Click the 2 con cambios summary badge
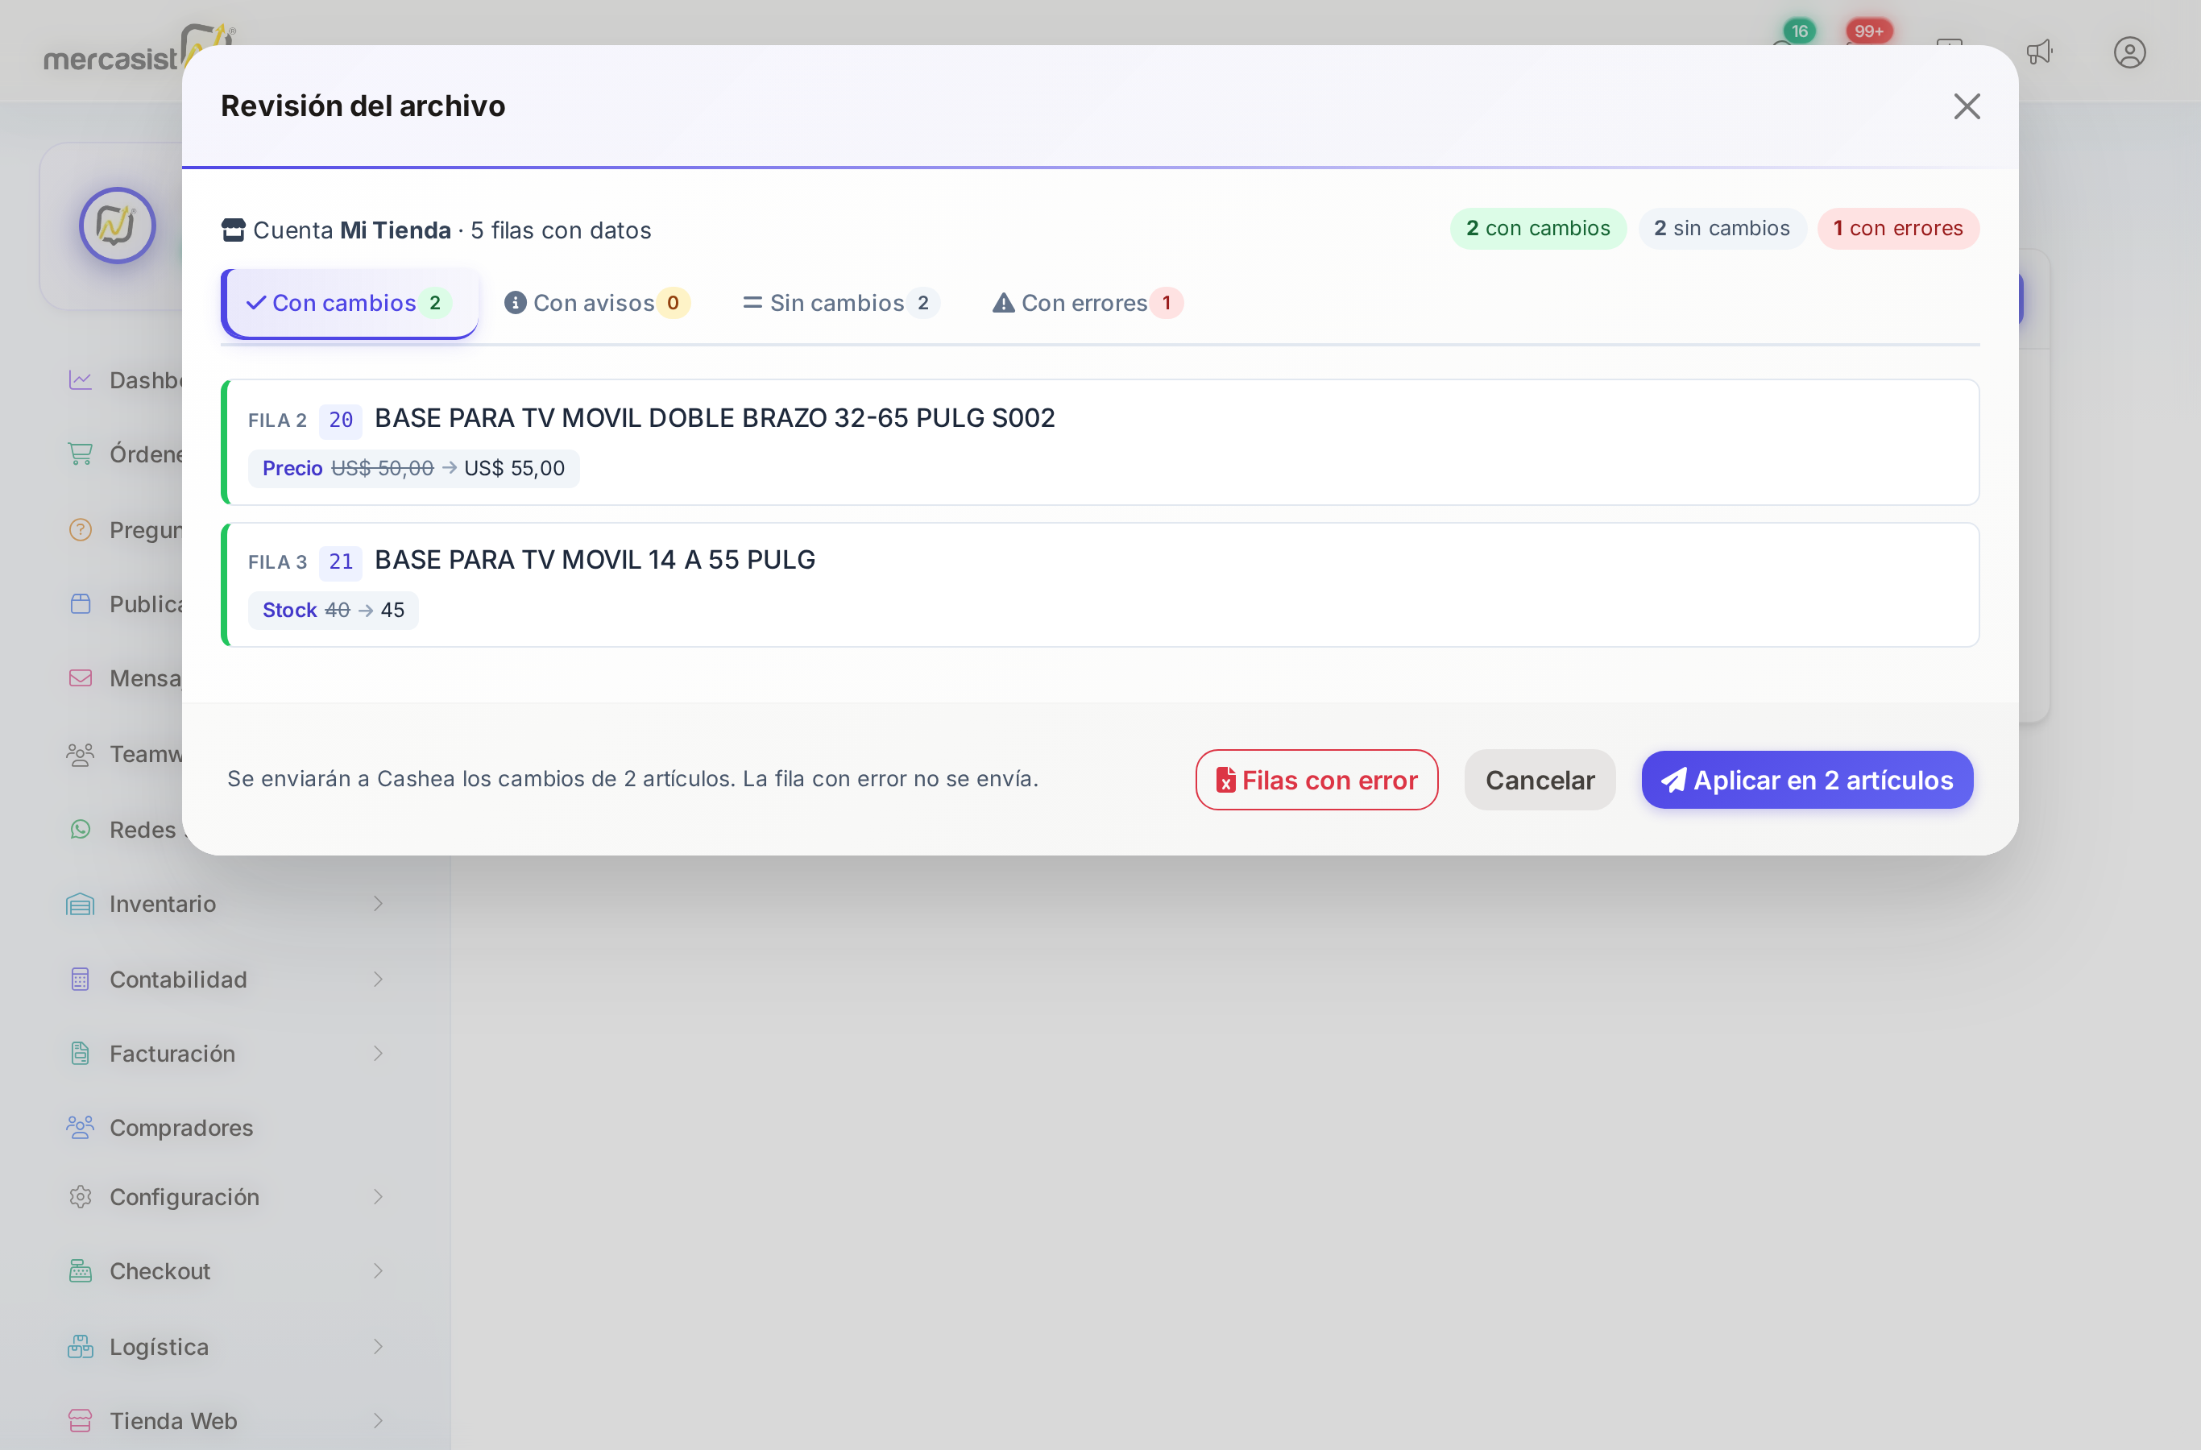Viewport: 2201px width, 1450px height. (1538, 229)
